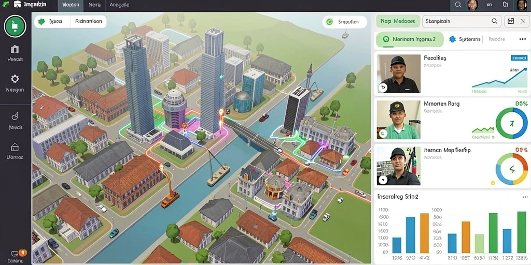Click the camera-like icon in the top bar
This screenshot has width=531, height=265.
point(490,5)
